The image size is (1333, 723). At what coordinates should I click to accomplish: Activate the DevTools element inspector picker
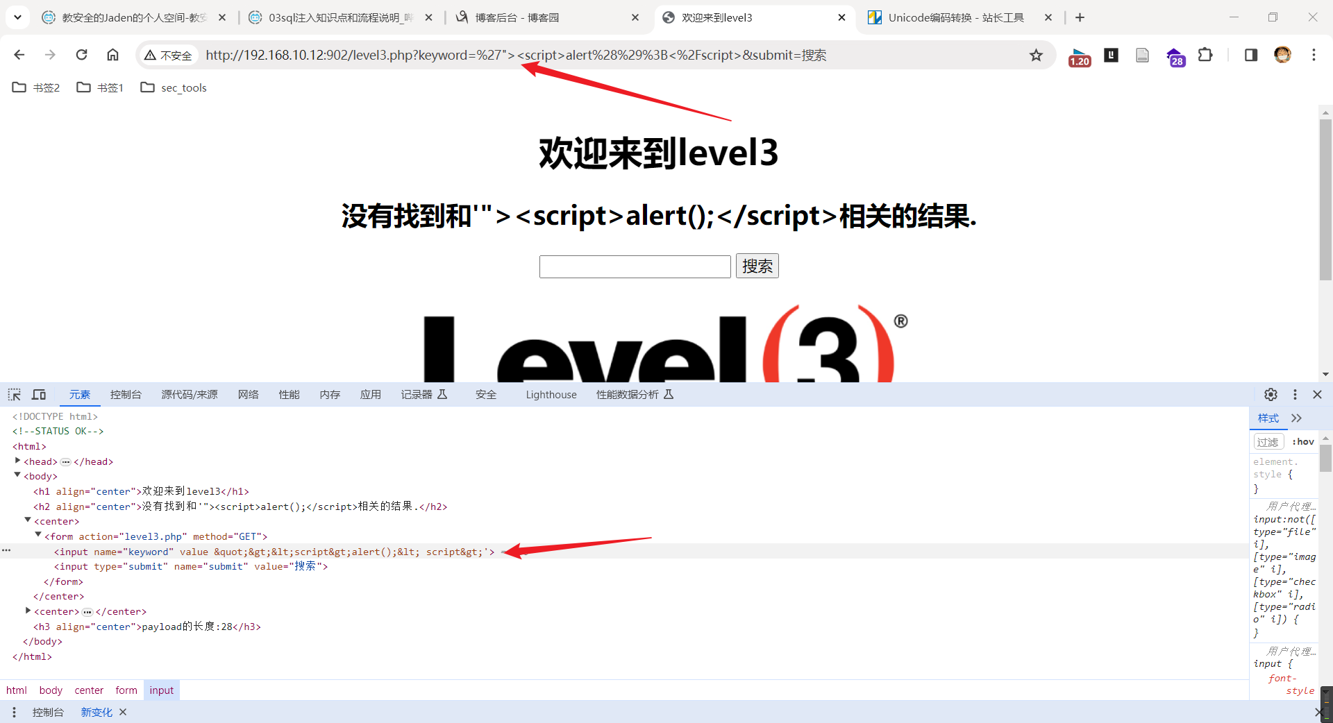click(15, 394)
